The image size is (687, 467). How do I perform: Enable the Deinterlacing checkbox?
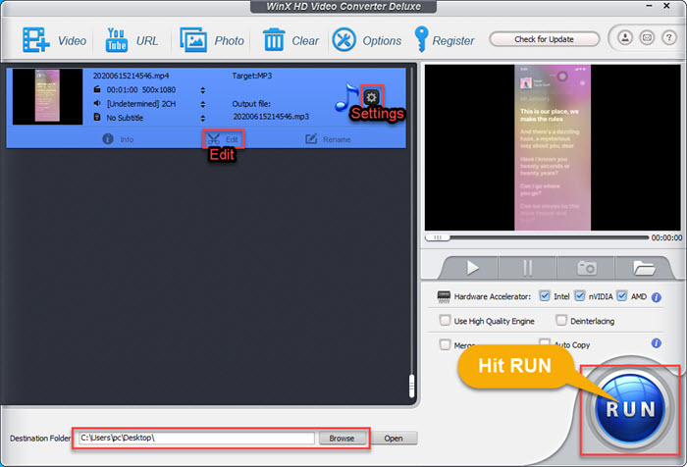561,320
